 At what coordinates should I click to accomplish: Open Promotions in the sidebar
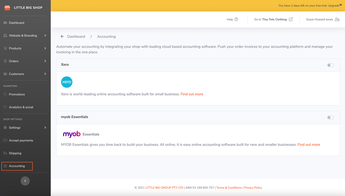pyautogui.click(x=17, y=94)
